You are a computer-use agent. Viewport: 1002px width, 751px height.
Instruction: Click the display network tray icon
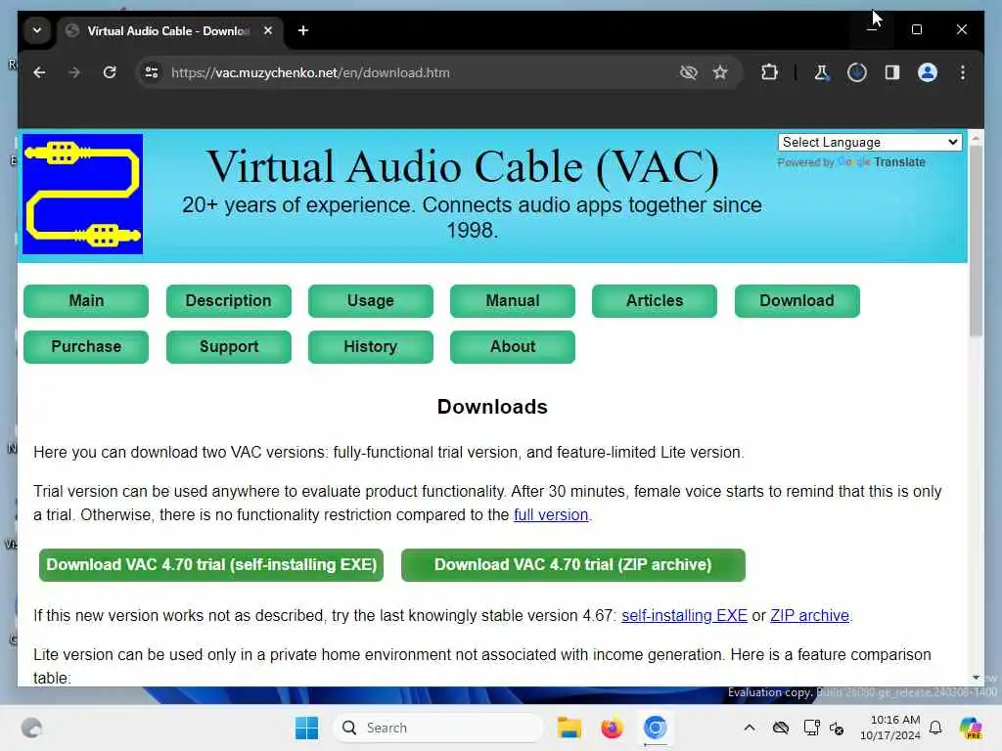[811, 728]
